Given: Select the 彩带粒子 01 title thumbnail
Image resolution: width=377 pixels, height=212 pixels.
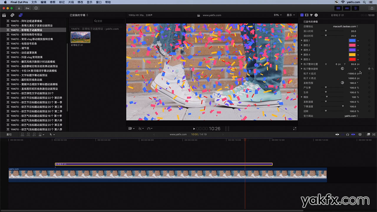Looking at the screenshot, I should [80, 37].
